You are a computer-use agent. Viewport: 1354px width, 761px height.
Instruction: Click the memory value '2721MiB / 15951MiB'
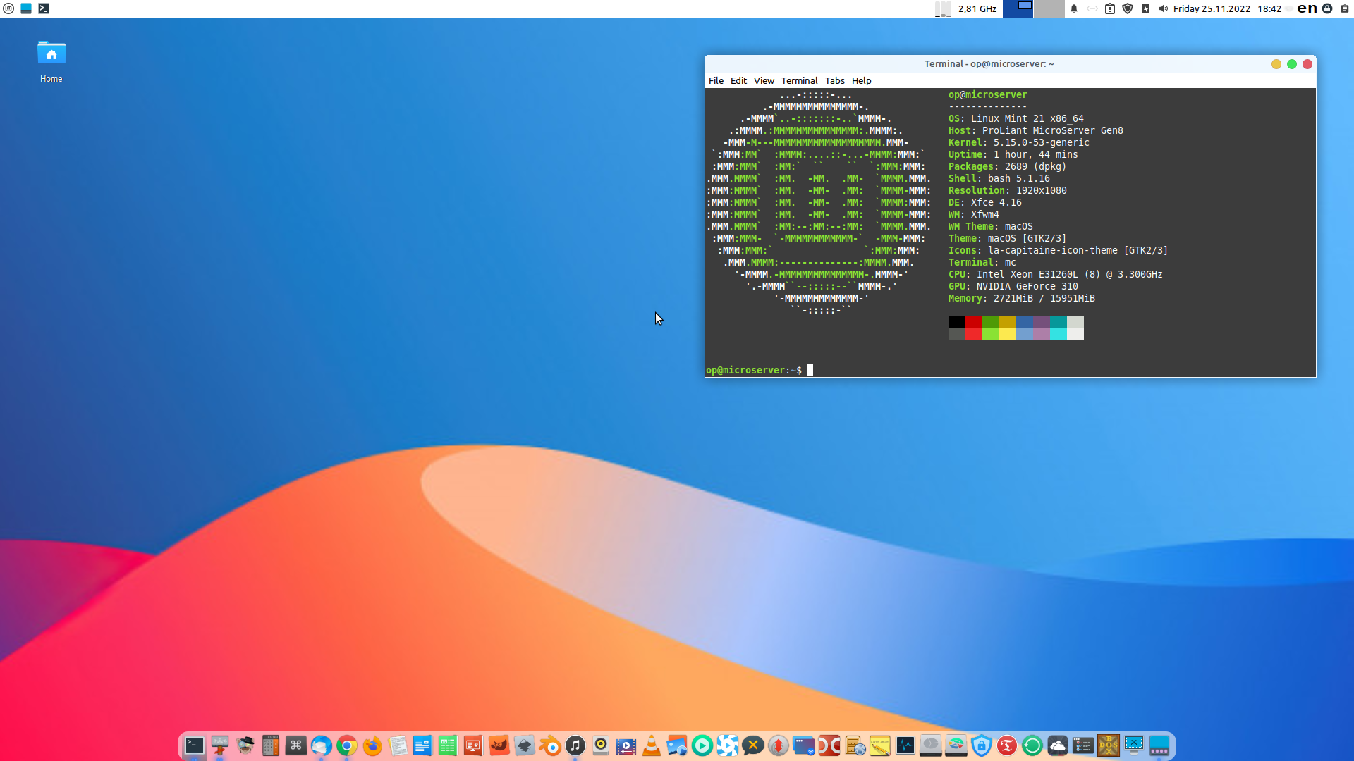[1044, 298]
